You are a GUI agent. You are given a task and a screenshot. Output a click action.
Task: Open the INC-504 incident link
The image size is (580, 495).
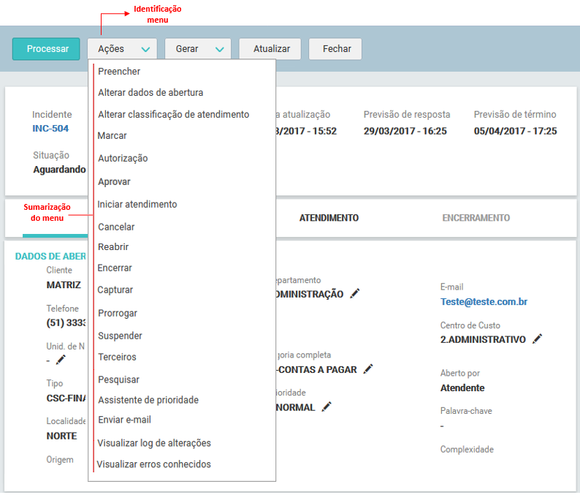50,129
